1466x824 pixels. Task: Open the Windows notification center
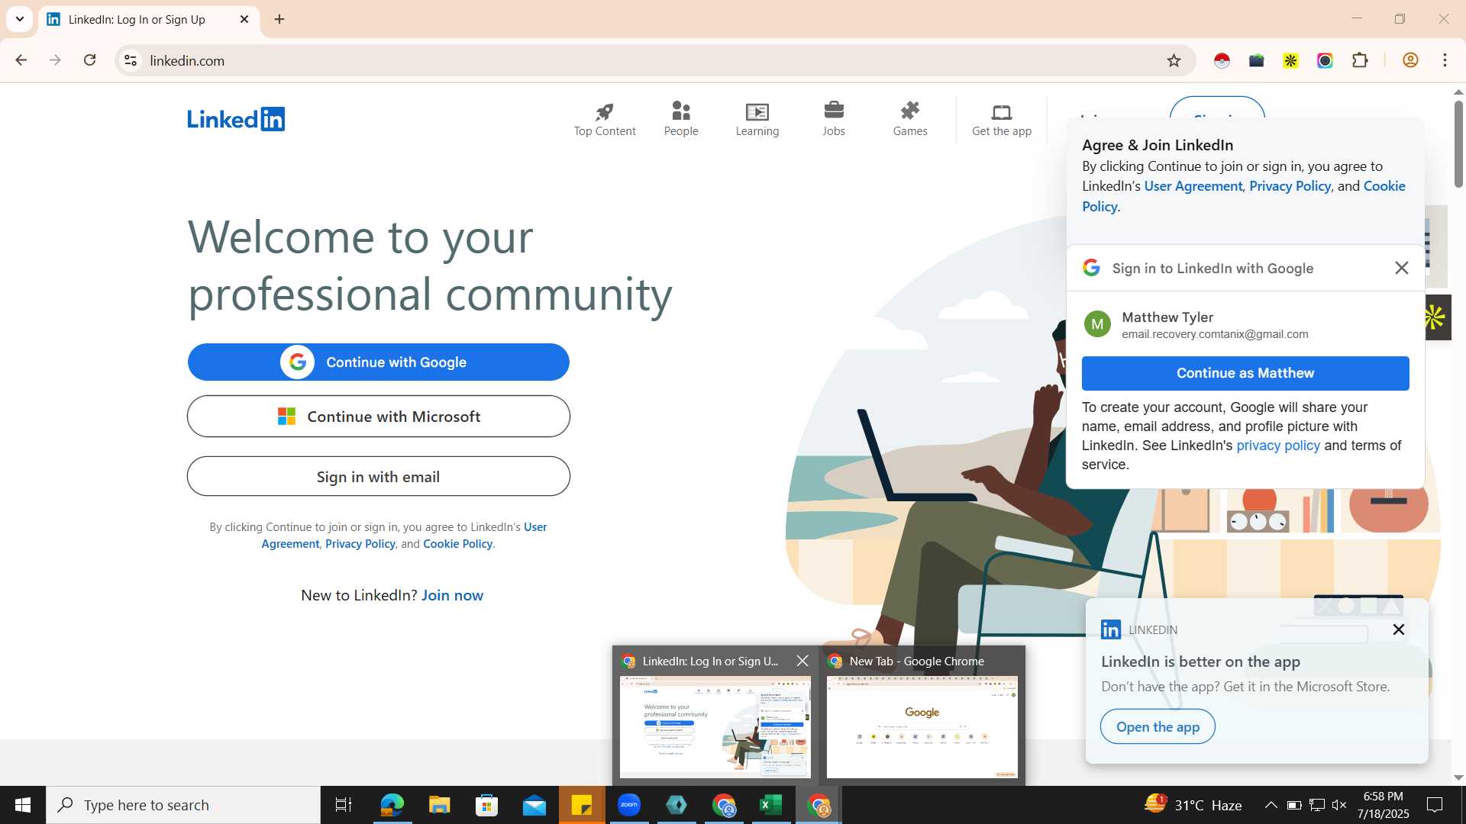point(1435,805)
